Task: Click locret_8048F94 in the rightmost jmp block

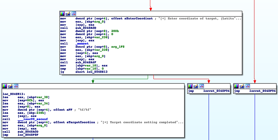Action: pyautogui.click(x=263, y=91)
